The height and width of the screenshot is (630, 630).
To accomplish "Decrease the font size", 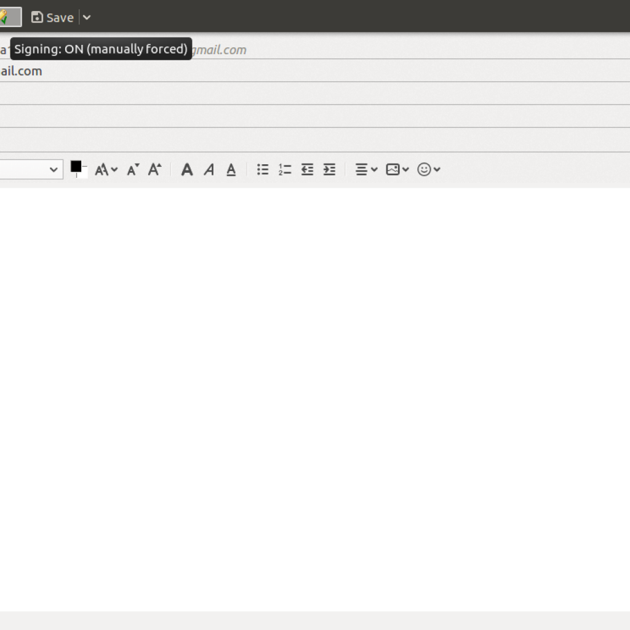I will click(133, 170).
